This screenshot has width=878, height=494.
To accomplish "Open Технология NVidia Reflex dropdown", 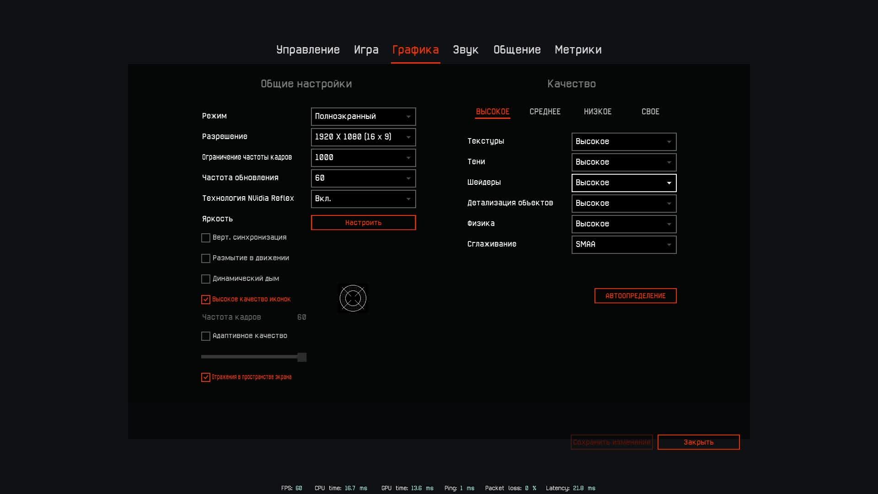I will [363, 199].
